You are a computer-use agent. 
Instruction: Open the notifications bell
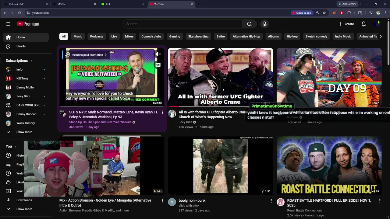(363, 24)
